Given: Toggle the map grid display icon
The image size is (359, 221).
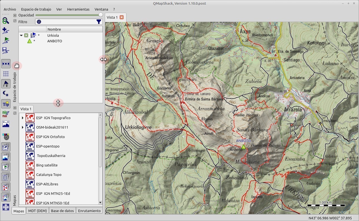Looking at the screenshot, I should pos(6,74).
